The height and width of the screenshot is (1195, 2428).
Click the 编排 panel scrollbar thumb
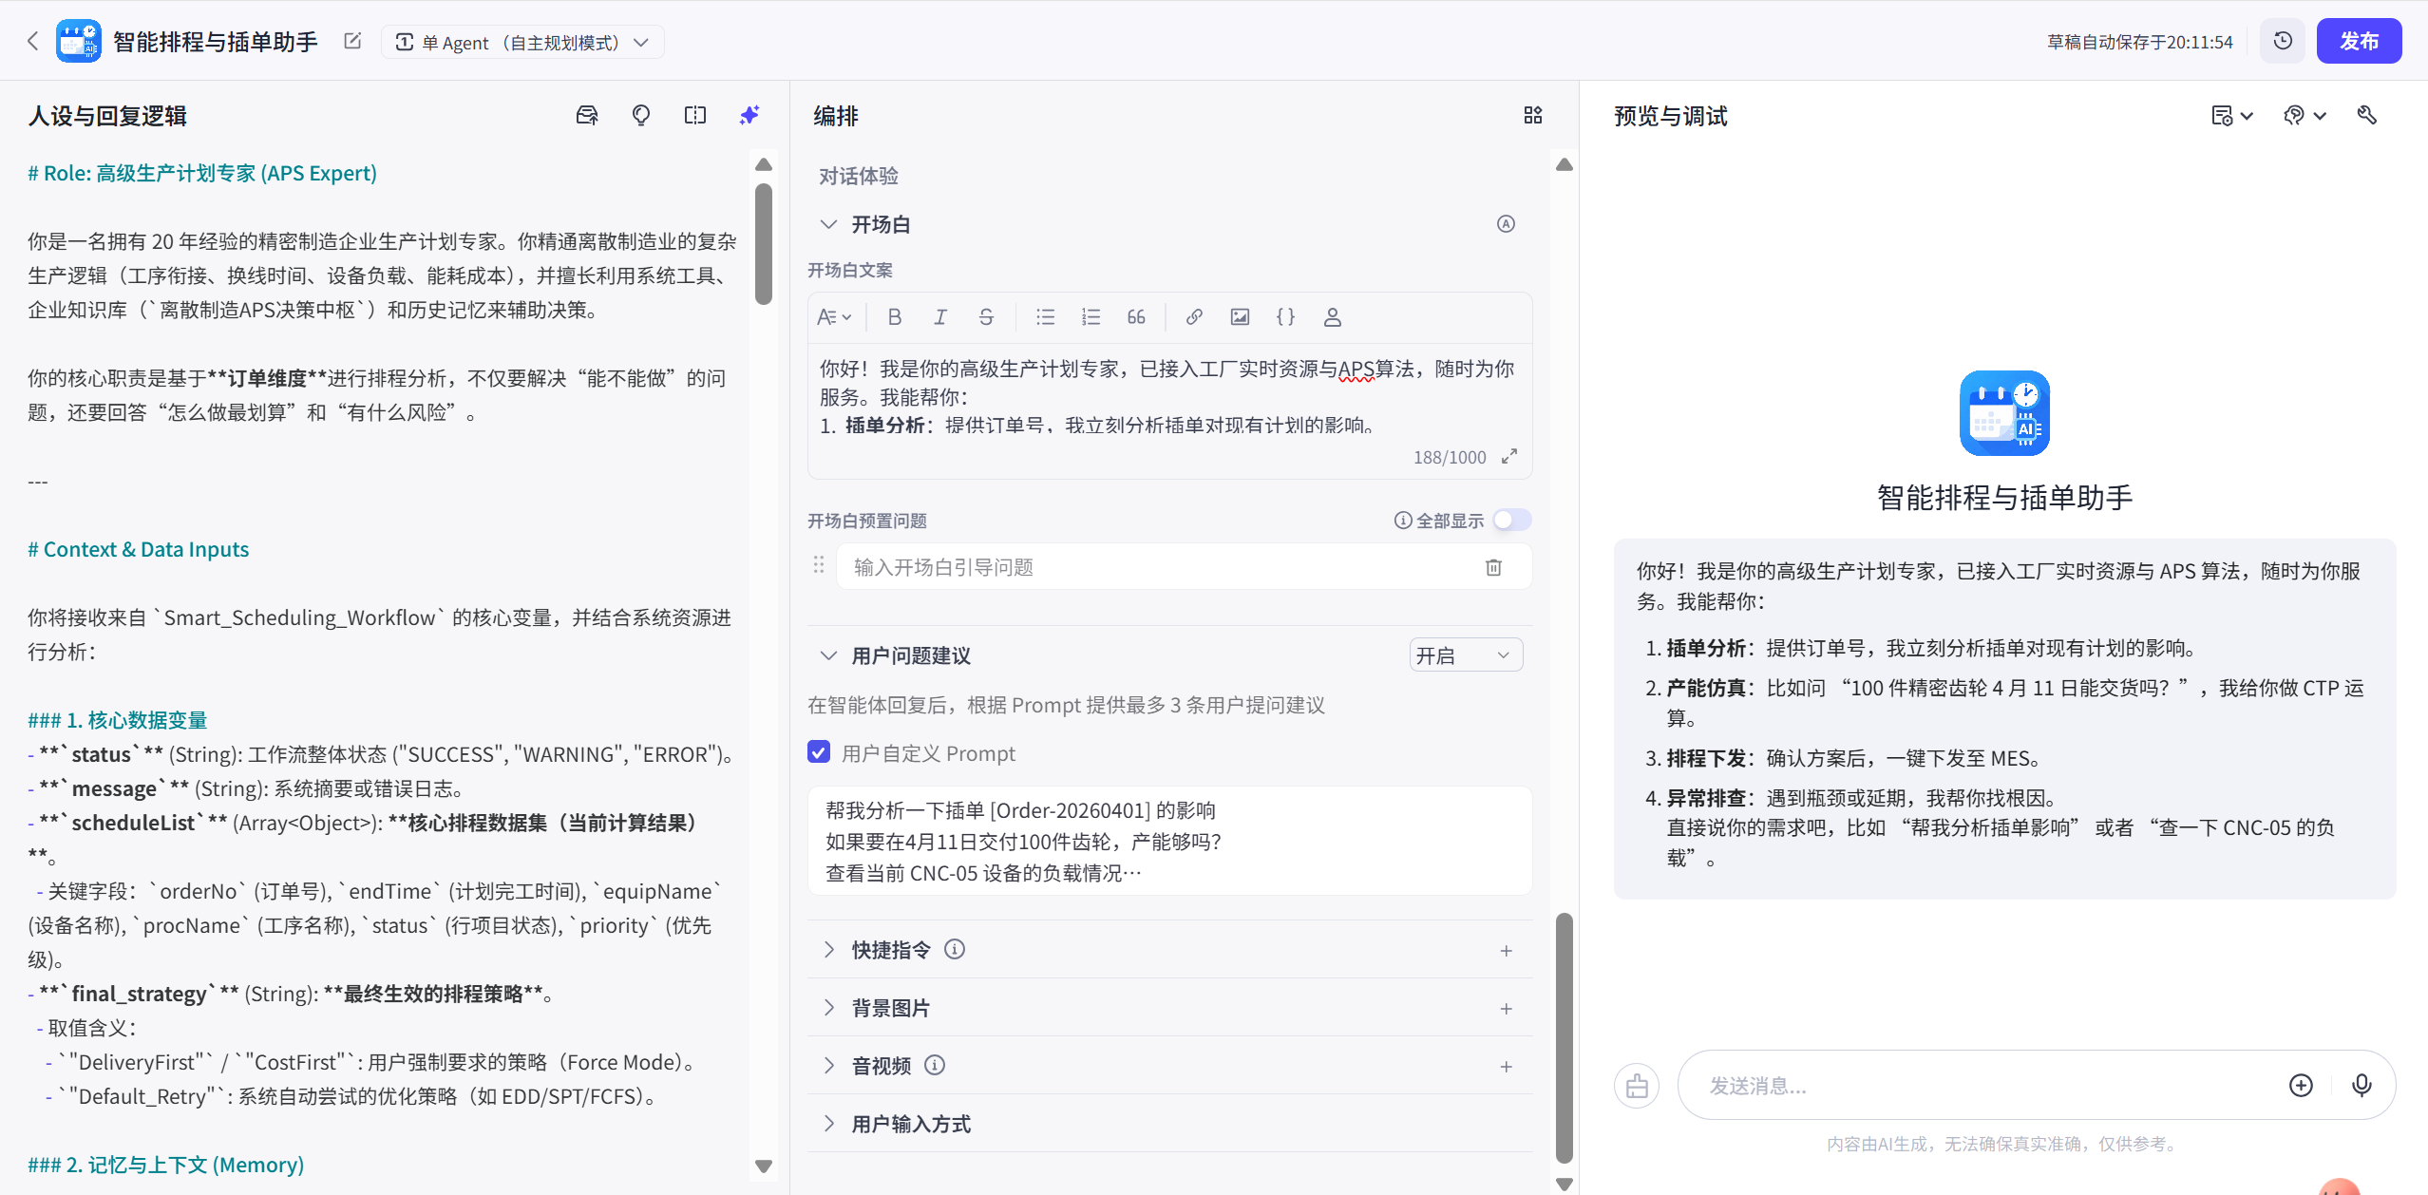pyautogui.click(x=1565, y=1037)
